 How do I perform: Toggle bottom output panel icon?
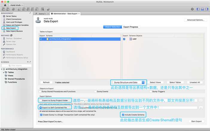[x=202, y=9]
